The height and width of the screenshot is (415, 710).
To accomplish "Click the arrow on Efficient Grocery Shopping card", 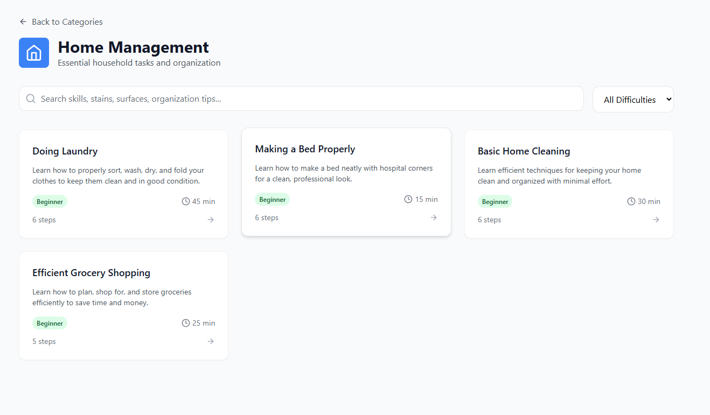I will [x=211, y=341].
